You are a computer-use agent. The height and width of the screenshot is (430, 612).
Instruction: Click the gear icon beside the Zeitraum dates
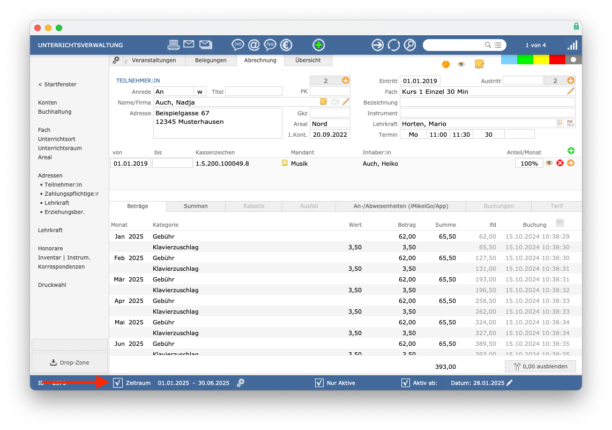coord(241,383)
